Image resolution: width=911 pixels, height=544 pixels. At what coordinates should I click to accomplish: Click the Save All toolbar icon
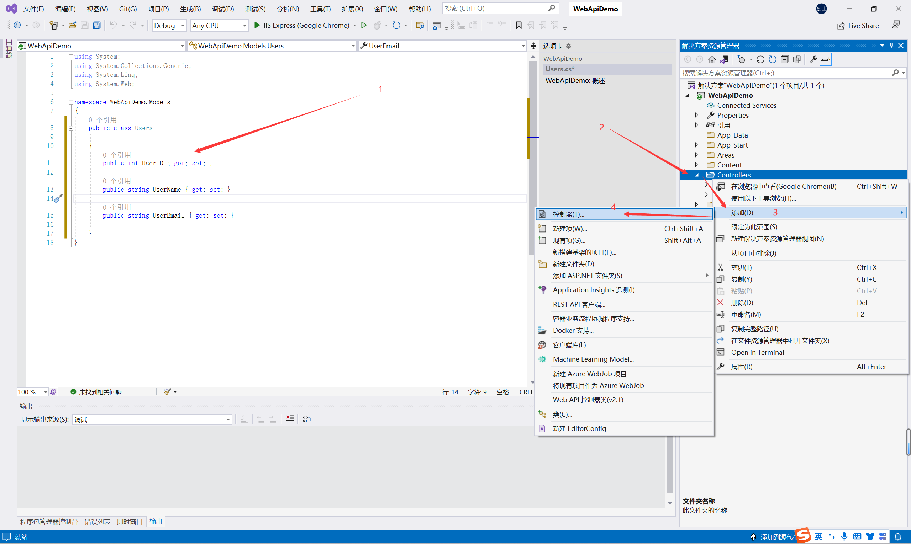[96, 25]
